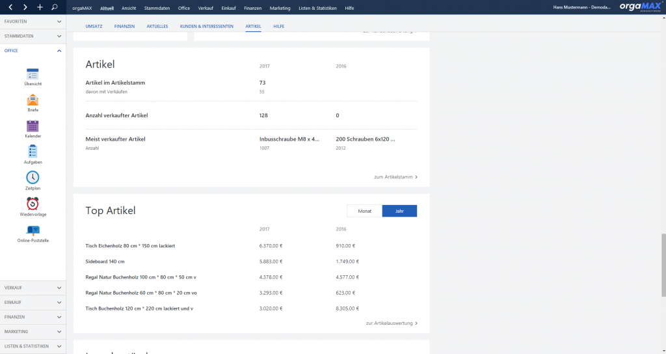Open the Einkauf menu in top bar
The width and height of the screenshot is (666, 354).
click(x=228, y=8)
